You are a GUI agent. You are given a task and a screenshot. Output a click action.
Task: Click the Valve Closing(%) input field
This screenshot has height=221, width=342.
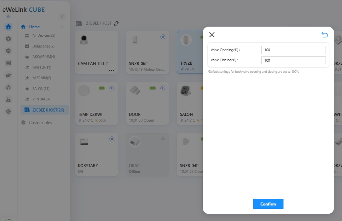pyautogui.click(x=293, y=60)
